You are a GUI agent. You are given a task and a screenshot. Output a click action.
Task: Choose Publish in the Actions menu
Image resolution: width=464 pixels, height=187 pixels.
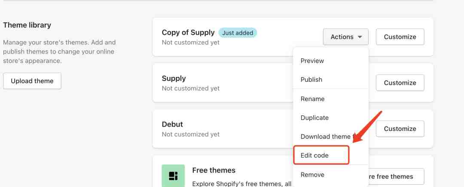(311, 80)
